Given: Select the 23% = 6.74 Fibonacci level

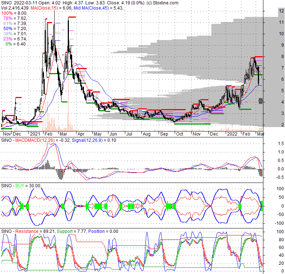Looking at the screenshot, I should click(x=15, y=39).
